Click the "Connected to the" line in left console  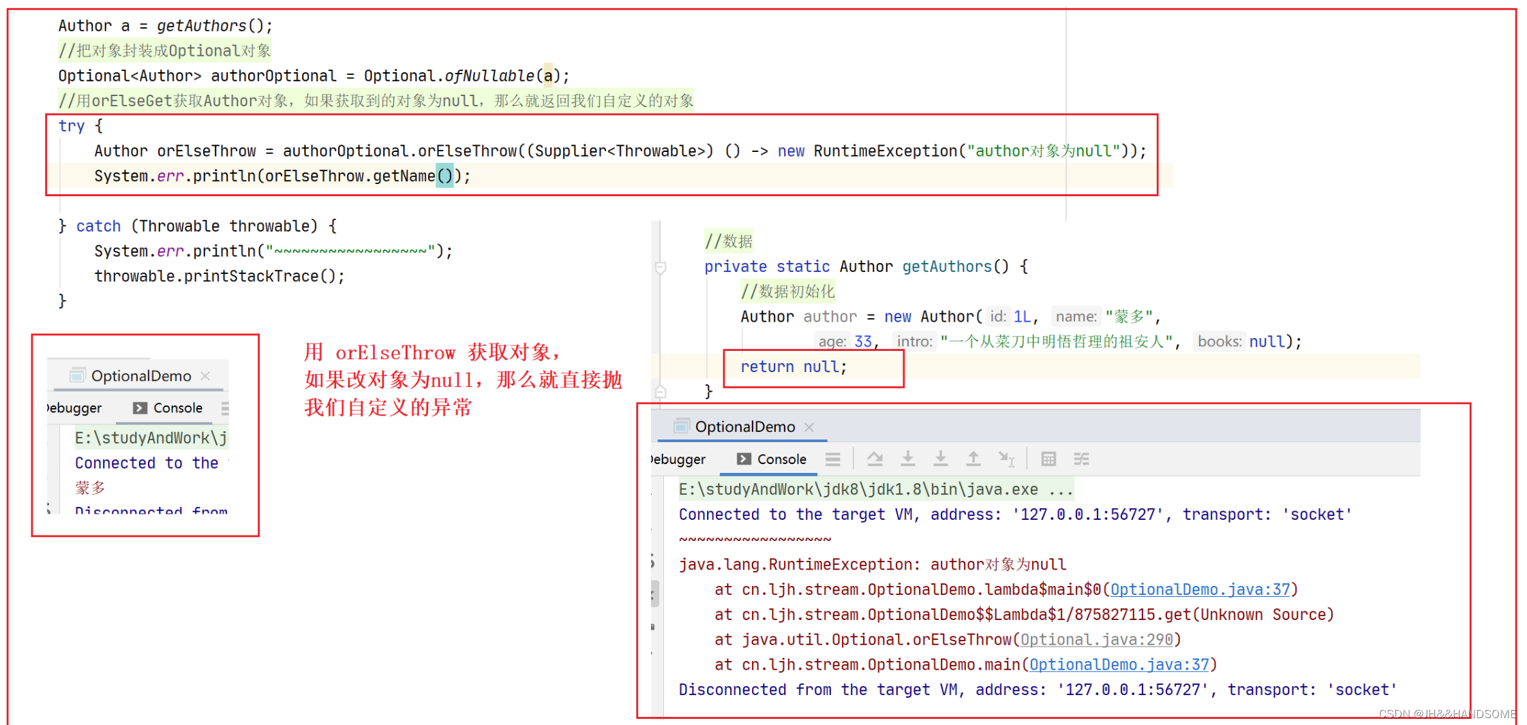tap(151, 463)
